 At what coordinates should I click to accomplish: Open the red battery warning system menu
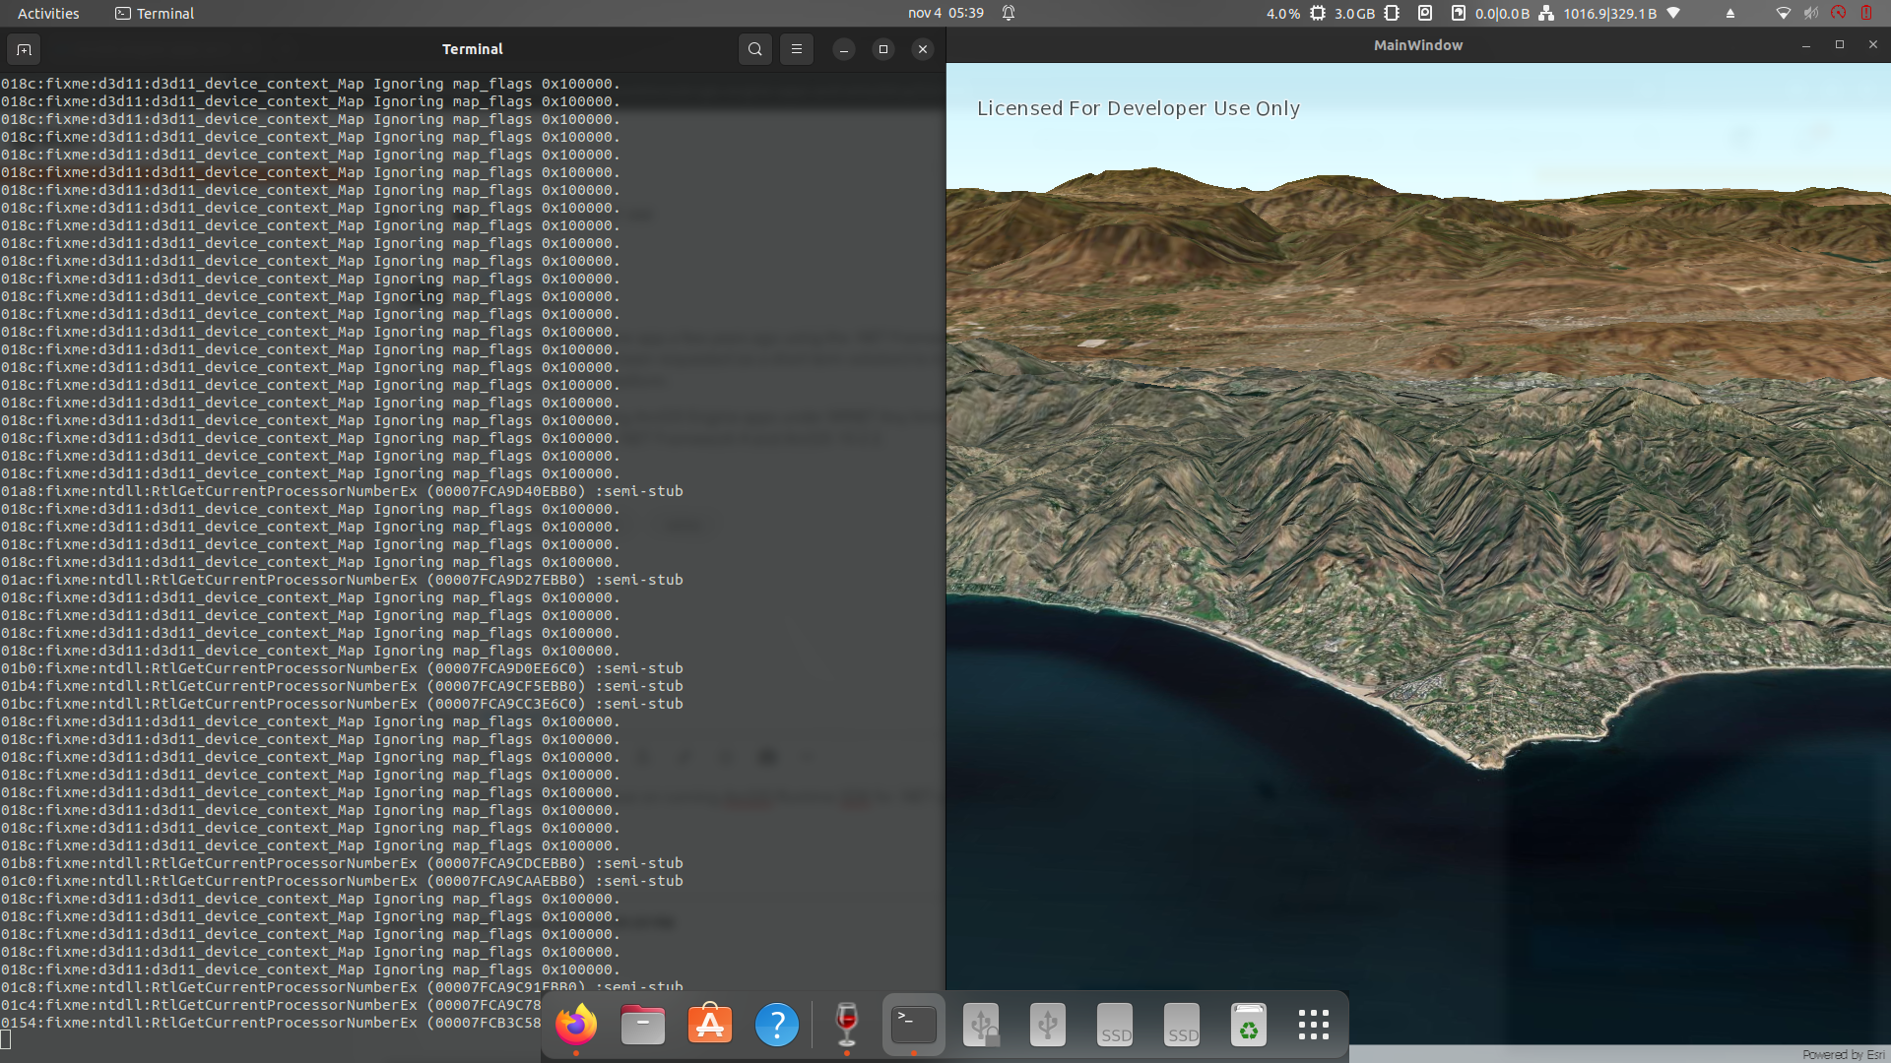pyautogui.click(x=1865, y=13)
